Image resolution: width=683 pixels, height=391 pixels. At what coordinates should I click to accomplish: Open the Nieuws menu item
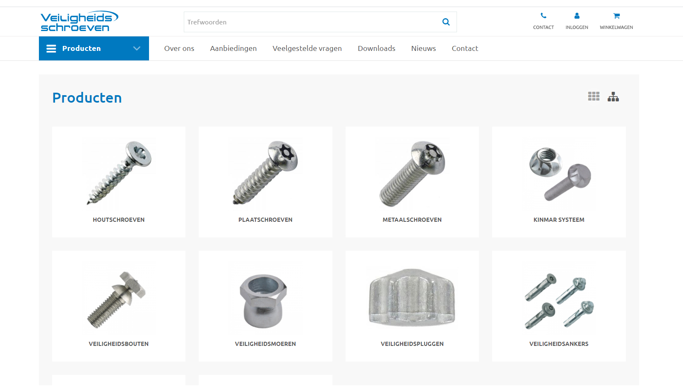point(423,48)
